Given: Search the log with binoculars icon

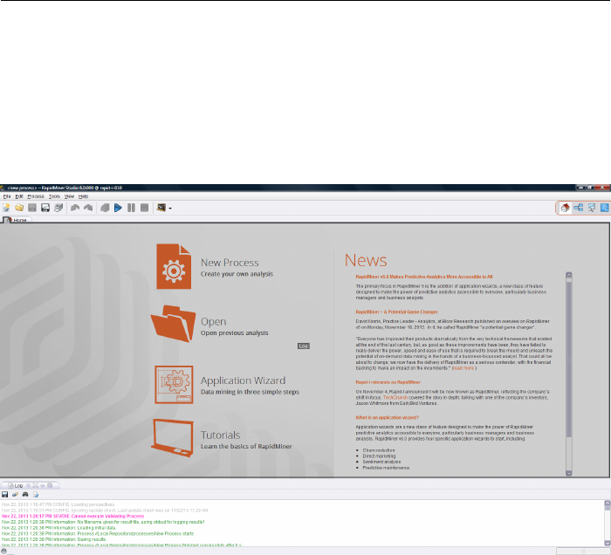Looking at the screenshot, I should pos(25,495).
